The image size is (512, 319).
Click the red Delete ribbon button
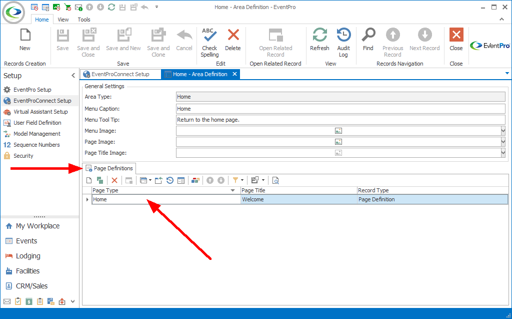(233, 40)
